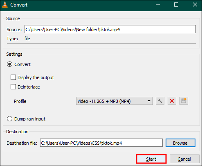Delete selected profile with red X icon
Viewport: 202px width, 166px height.
172,101
